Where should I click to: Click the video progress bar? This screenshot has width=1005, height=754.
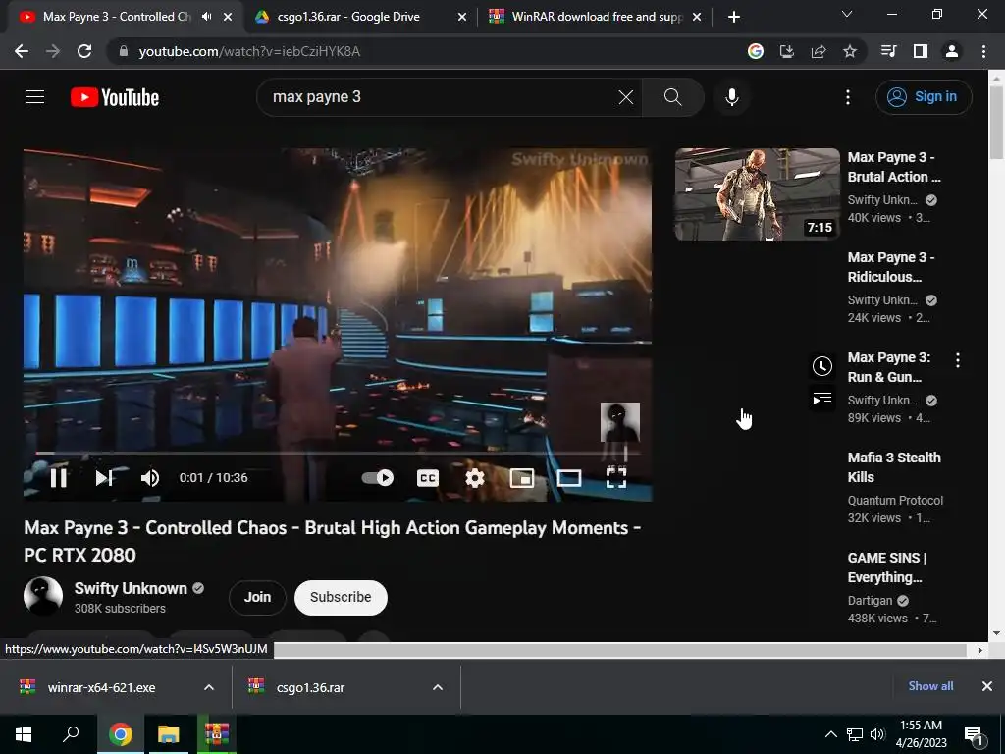point(338,453)
